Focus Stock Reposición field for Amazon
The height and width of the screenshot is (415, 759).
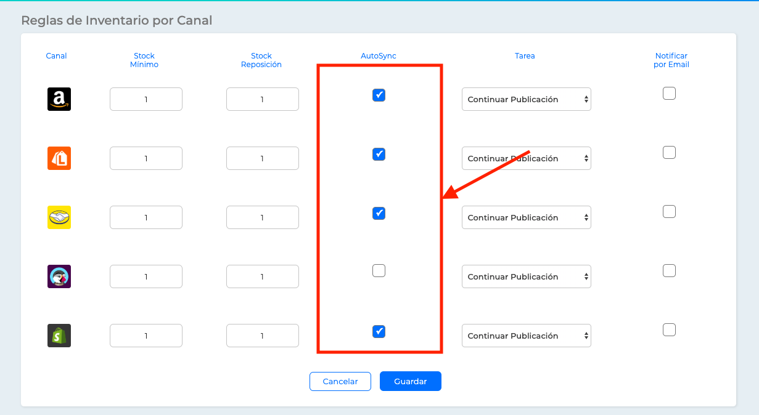(x=263, y=99)
